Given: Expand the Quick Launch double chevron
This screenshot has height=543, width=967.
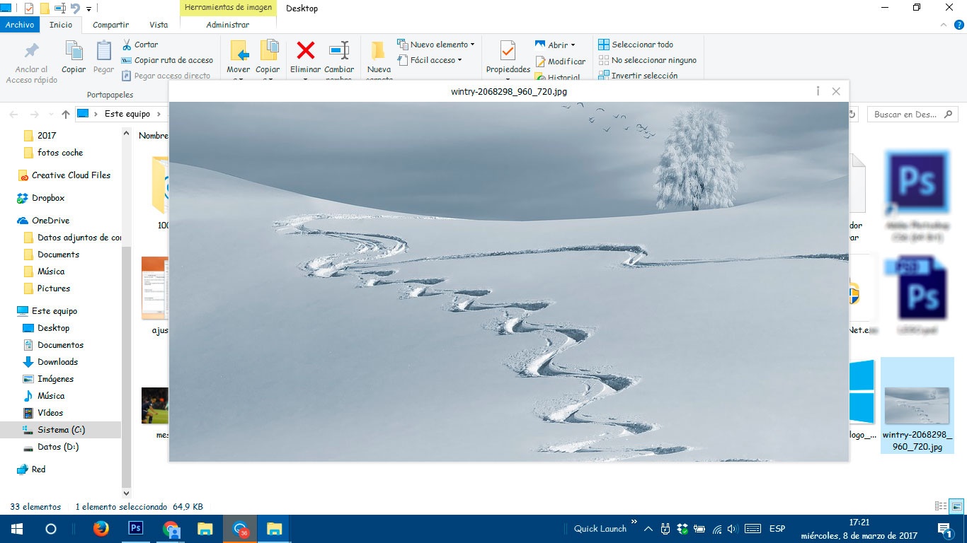Looking at the screenshot, I should [x=634, y=522].
